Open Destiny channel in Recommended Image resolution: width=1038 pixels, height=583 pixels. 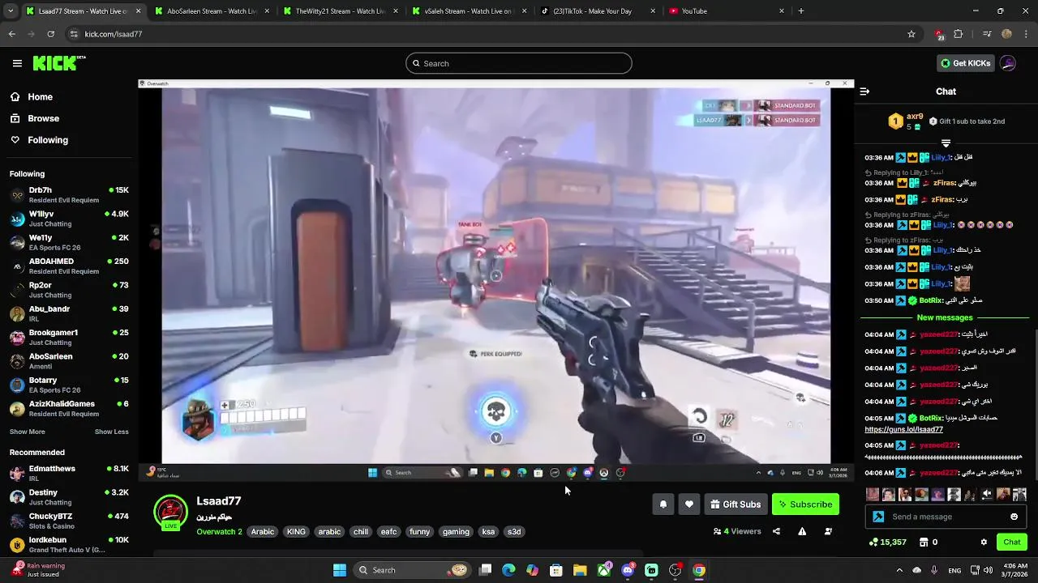[68, 497]
